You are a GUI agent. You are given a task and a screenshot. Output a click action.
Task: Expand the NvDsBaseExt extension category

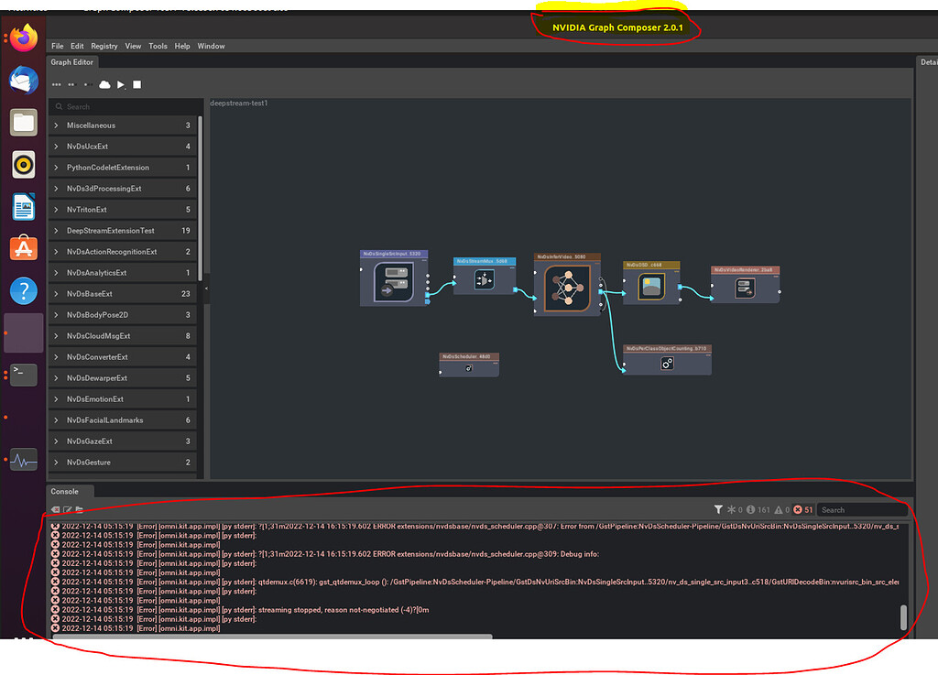pos(92,293)
